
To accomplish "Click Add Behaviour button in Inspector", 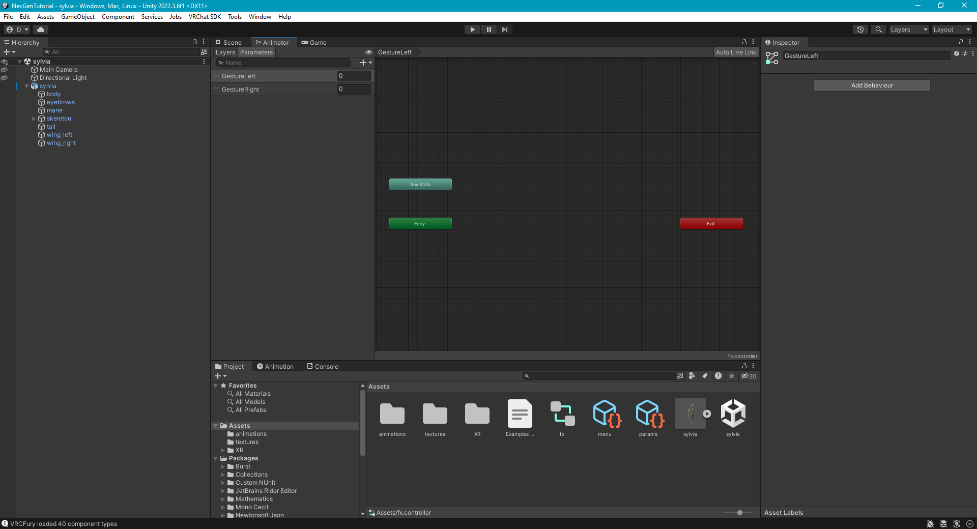I will tap(872, 85).
